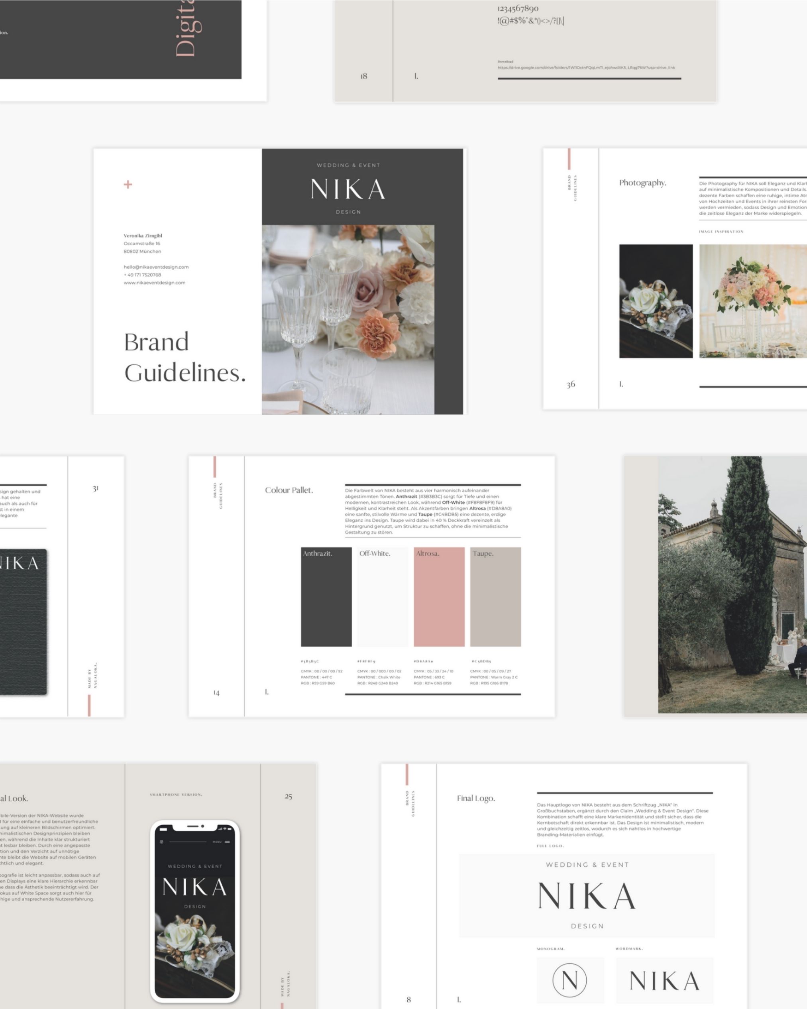Screen dimensions: 807x1009
Task: Click the full NIKA logo on the Final Logo page
Action: pos(587,896)
